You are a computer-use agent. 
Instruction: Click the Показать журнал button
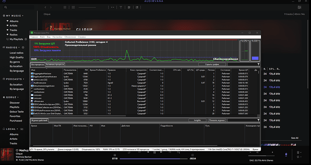coord(217,120)
